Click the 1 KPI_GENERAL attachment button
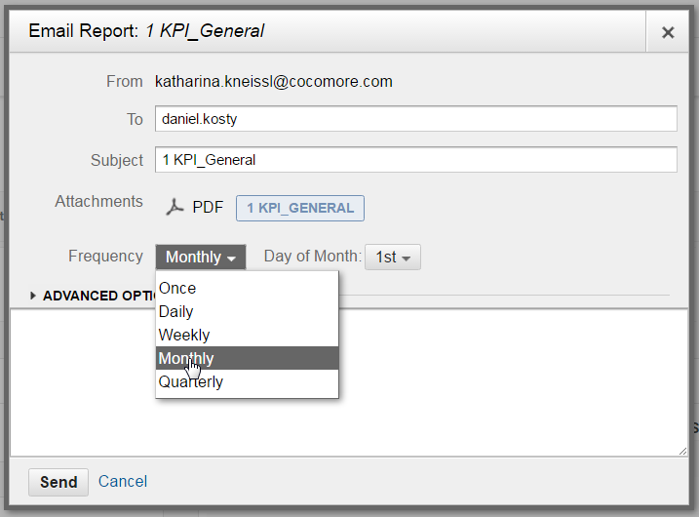Image resolution: width=699 pixels, height=517 pixels. 300,209
